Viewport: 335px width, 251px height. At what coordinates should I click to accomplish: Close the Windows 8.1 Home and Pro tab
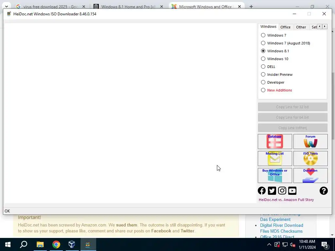162,7
